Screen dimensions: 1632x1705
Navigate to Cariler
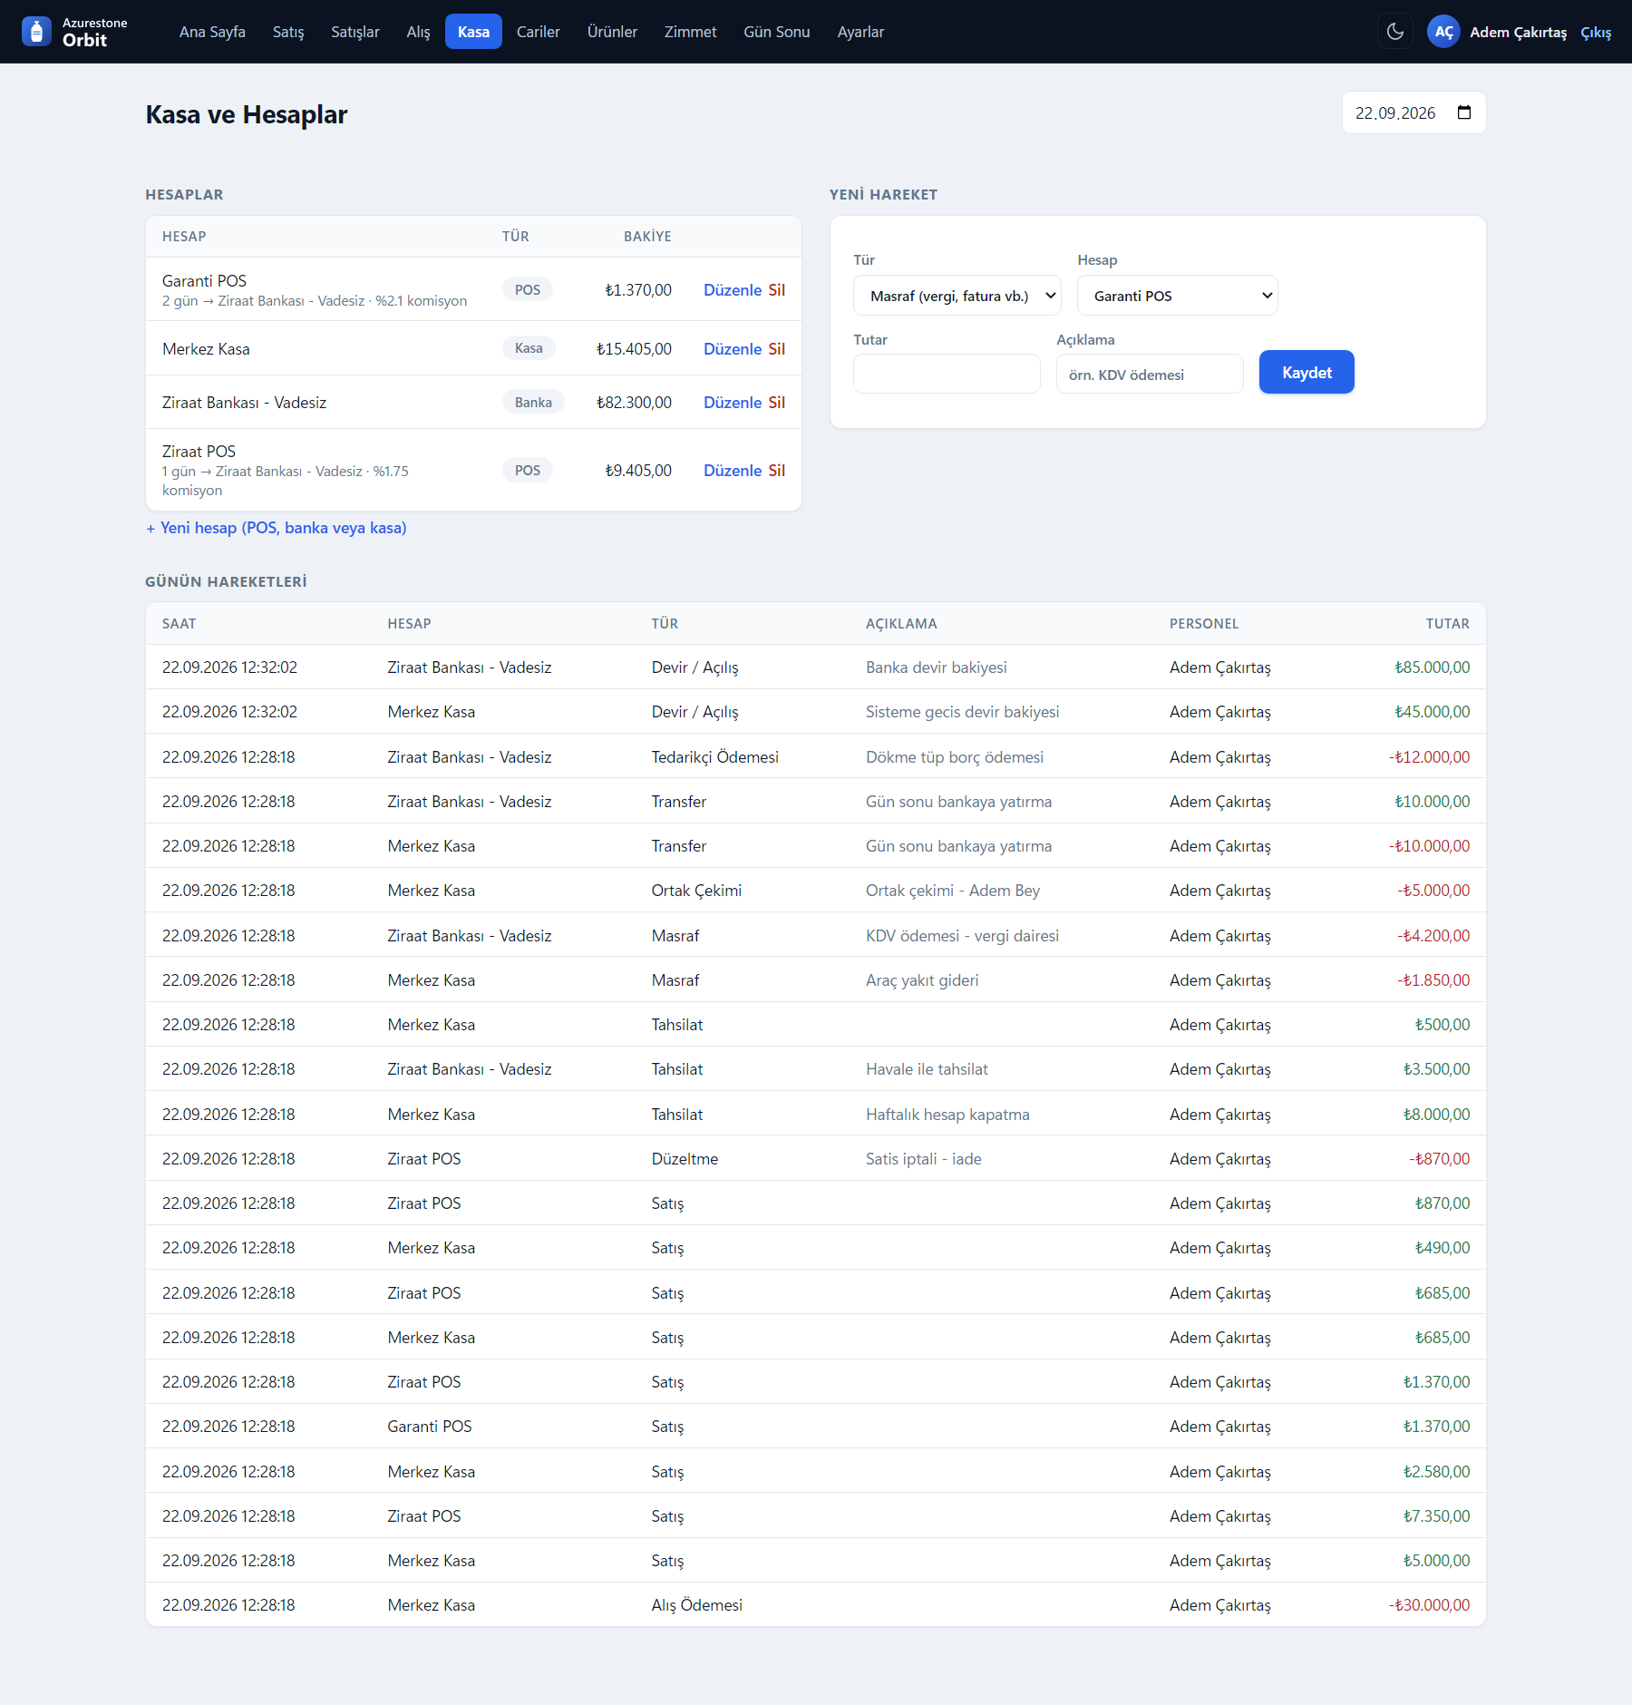click(x=539, y=32)
